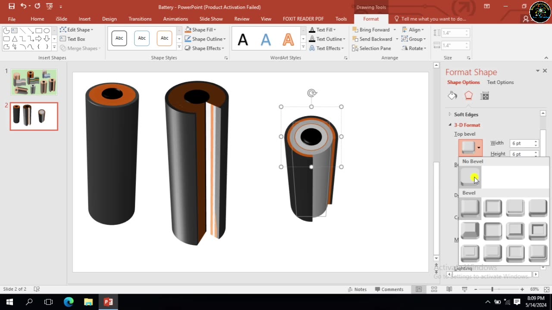552x310 pixels.
Task: Click the Bring Forward button
Action: coord(371,30)
